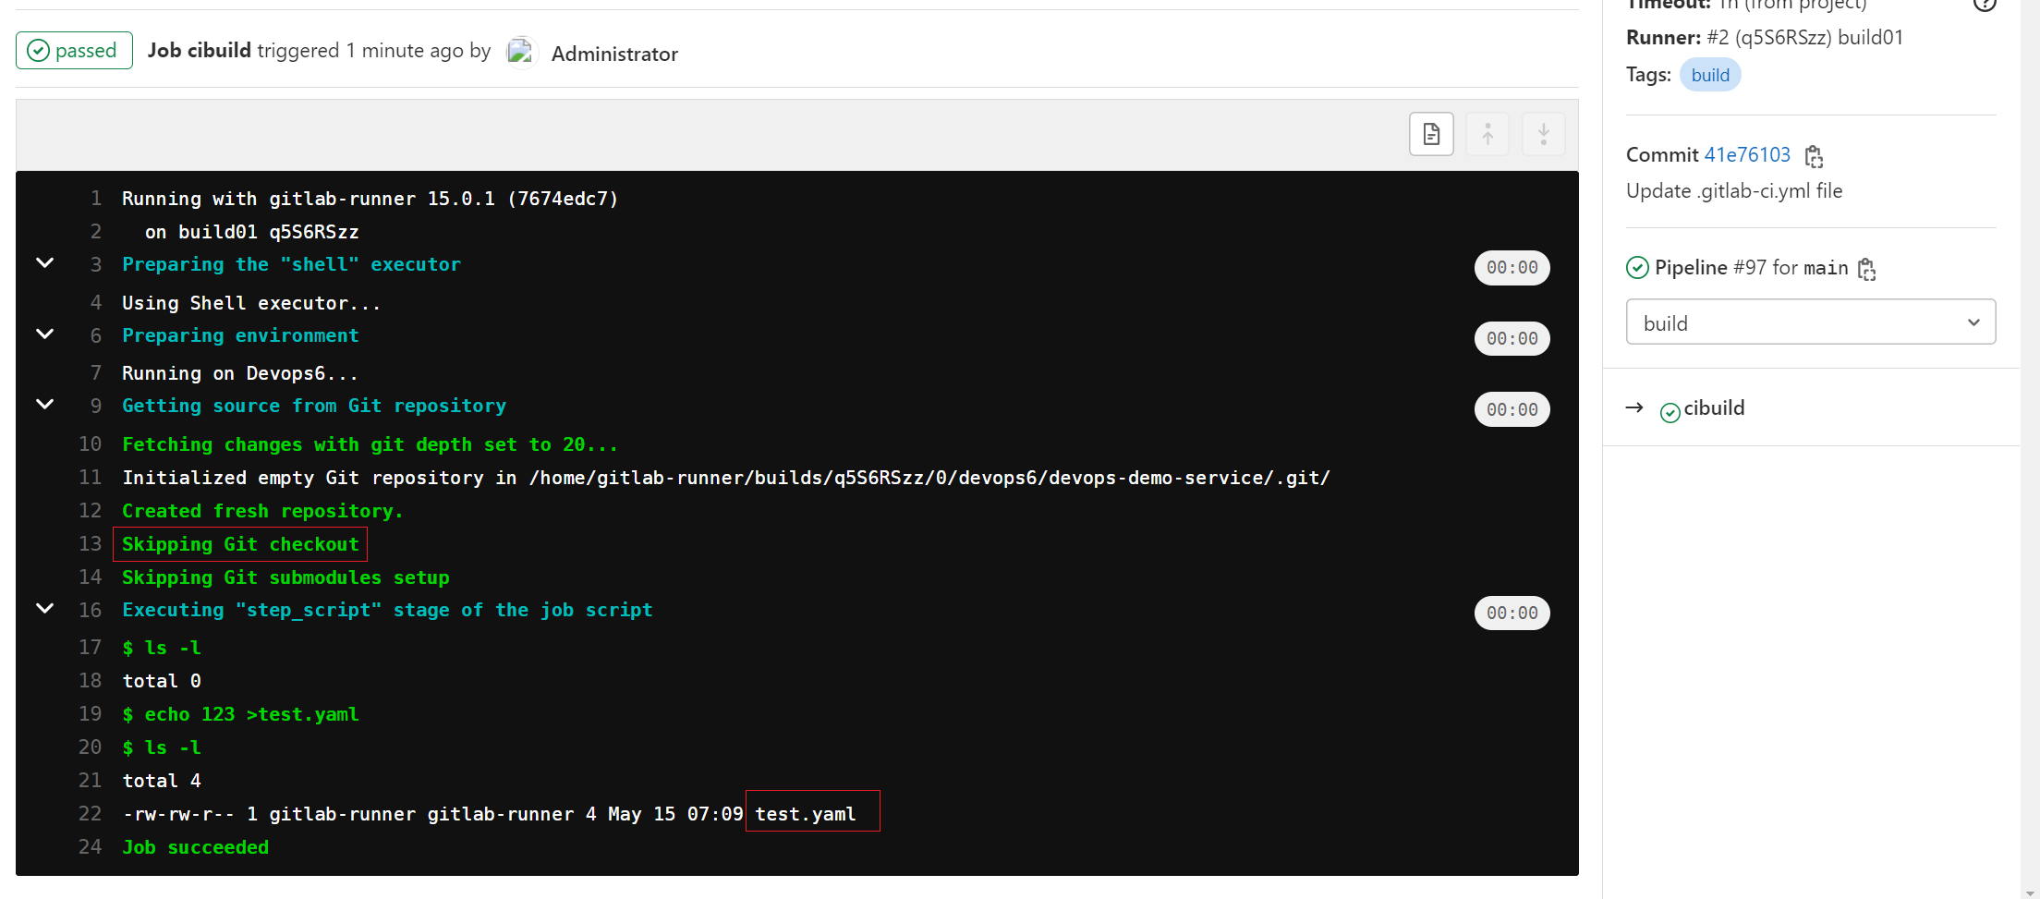
Task: Click 'Created fresh repository.' log line
Action: pos(262,511)
